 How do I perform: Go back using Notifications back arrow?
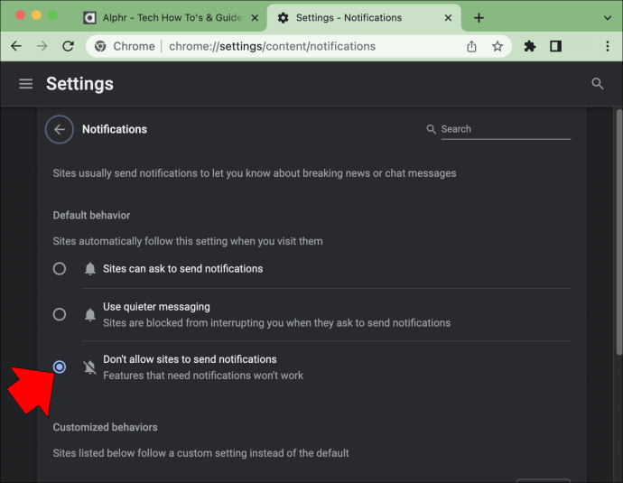pos(60,129)
